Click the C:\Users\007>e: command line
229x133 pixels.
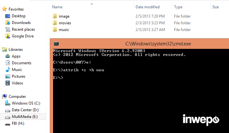[x=72, y=62]
